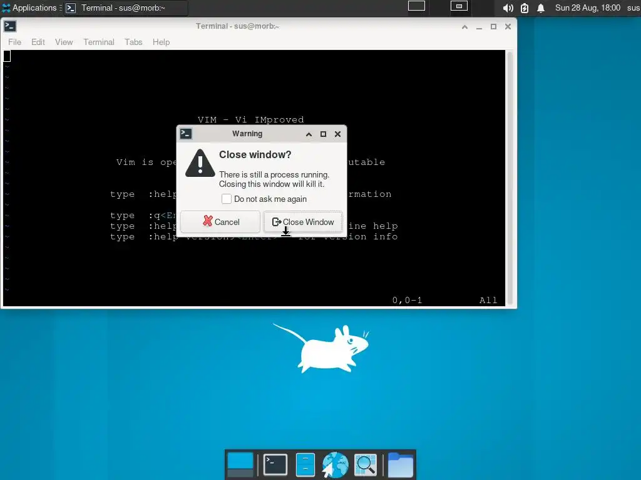Click the terminal icon in Warning title bar
The image size is (641, 480).
pos(186,134)
